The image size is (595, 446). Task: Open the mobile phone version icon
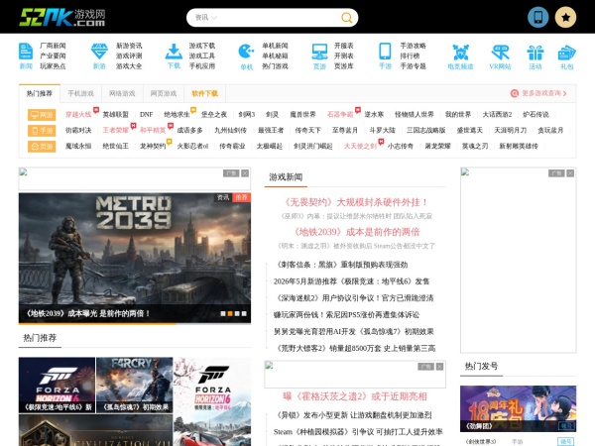coord(538,17)
